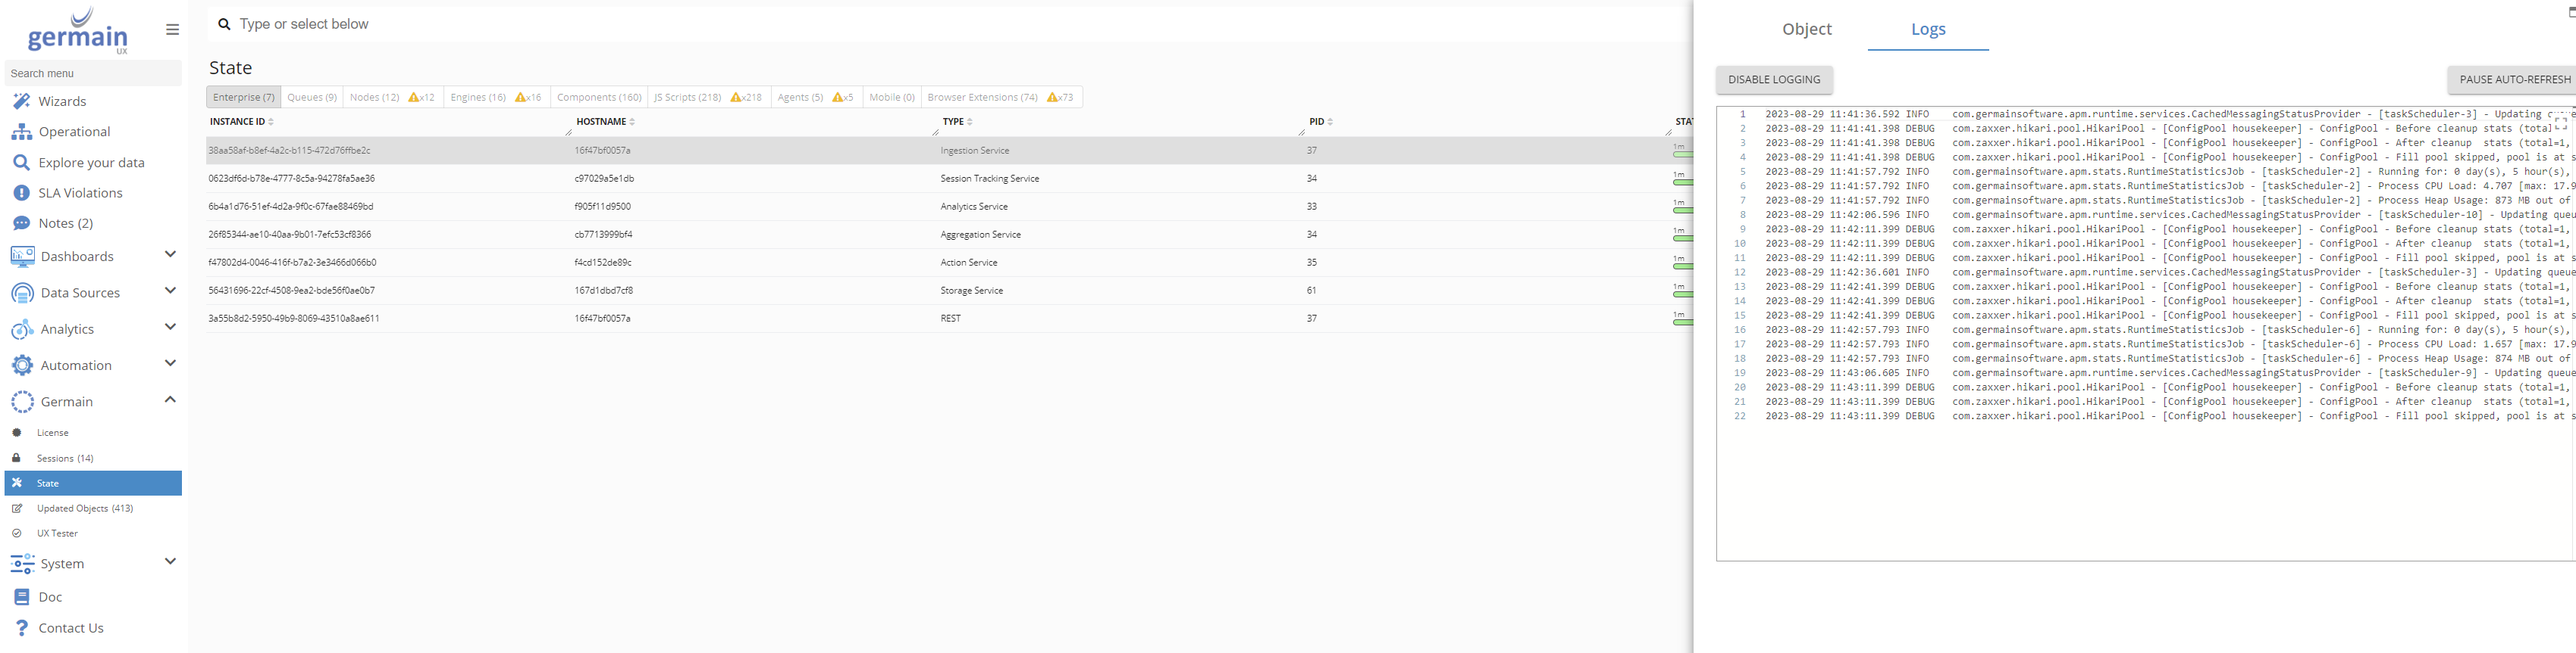Expand the System menu section

point(170,562)
